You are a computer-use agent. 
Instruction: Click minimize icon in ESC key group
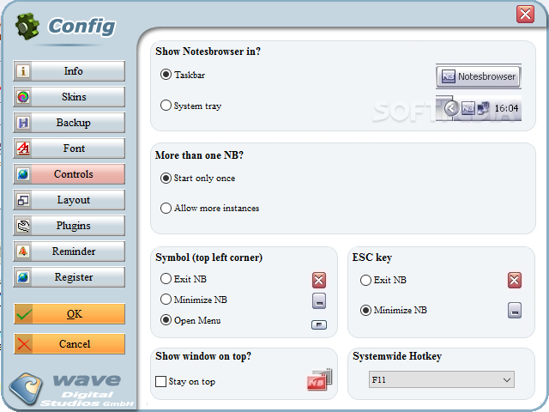pos(515,310)
